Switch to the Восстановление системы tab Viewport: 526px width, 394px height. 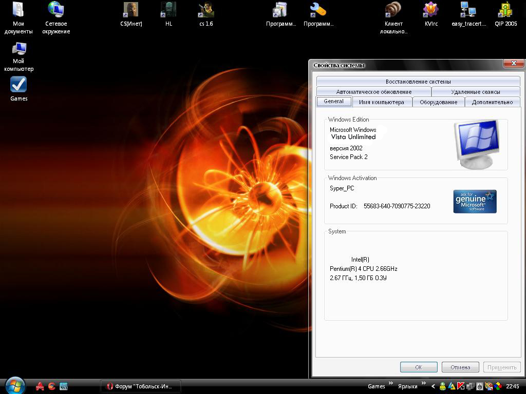click(418, 82)
